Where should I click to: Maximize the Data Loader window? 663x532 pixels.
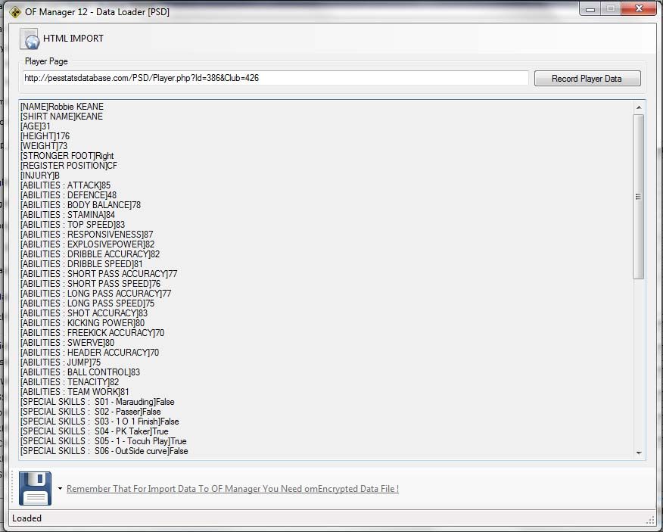[x=610, y=9]
